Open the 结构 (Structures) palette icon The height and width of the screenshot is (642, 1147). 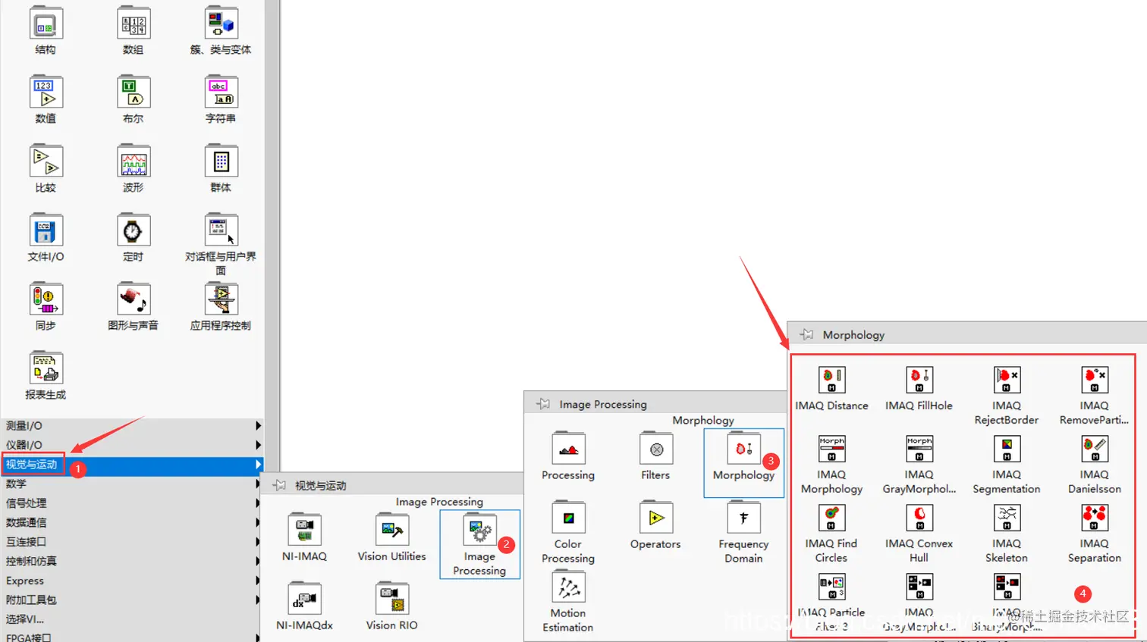click(46, 23)
